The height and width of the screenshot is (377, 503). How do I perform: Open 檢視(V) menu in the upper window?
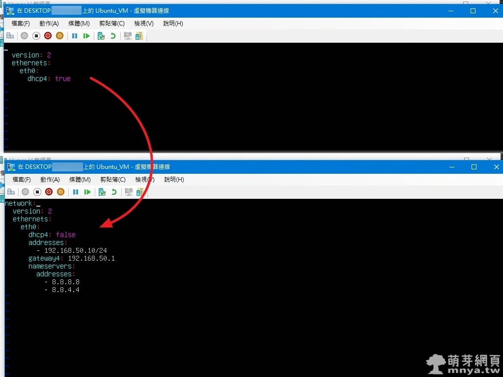pos(143,24)
